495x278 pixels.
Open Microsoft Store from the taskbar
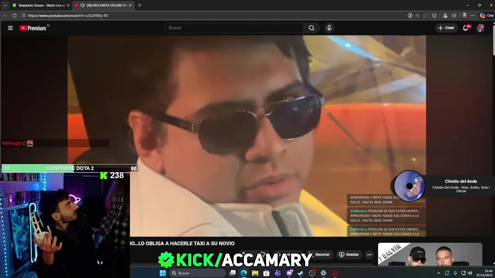click(266, 273)
